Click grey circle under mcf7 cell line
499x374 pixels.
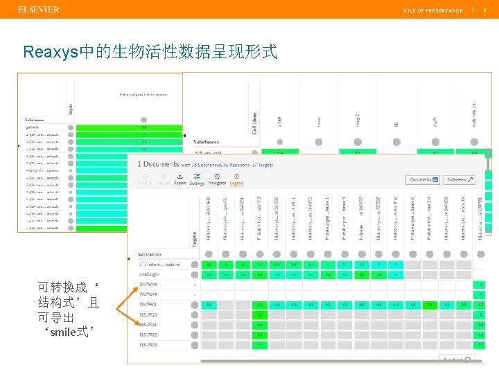(435, 142)
